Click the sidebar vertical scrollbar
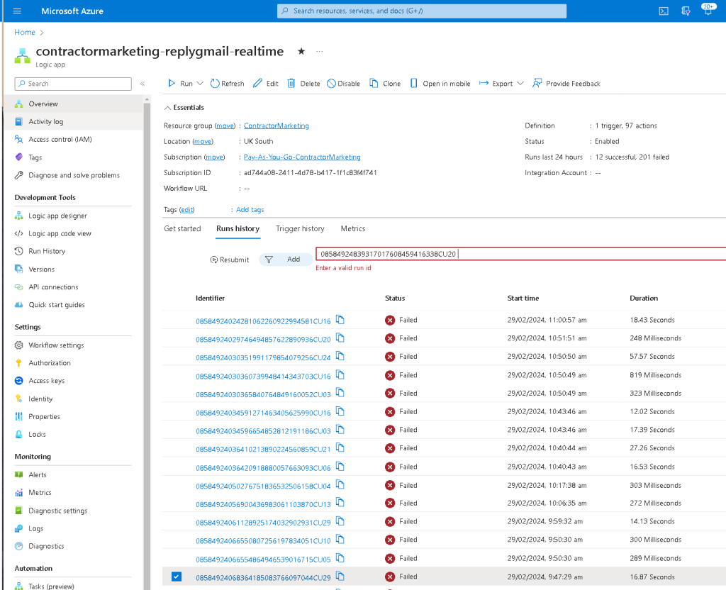Image resolution: width=726 pixels, height=590 pixels. [147, 343]
